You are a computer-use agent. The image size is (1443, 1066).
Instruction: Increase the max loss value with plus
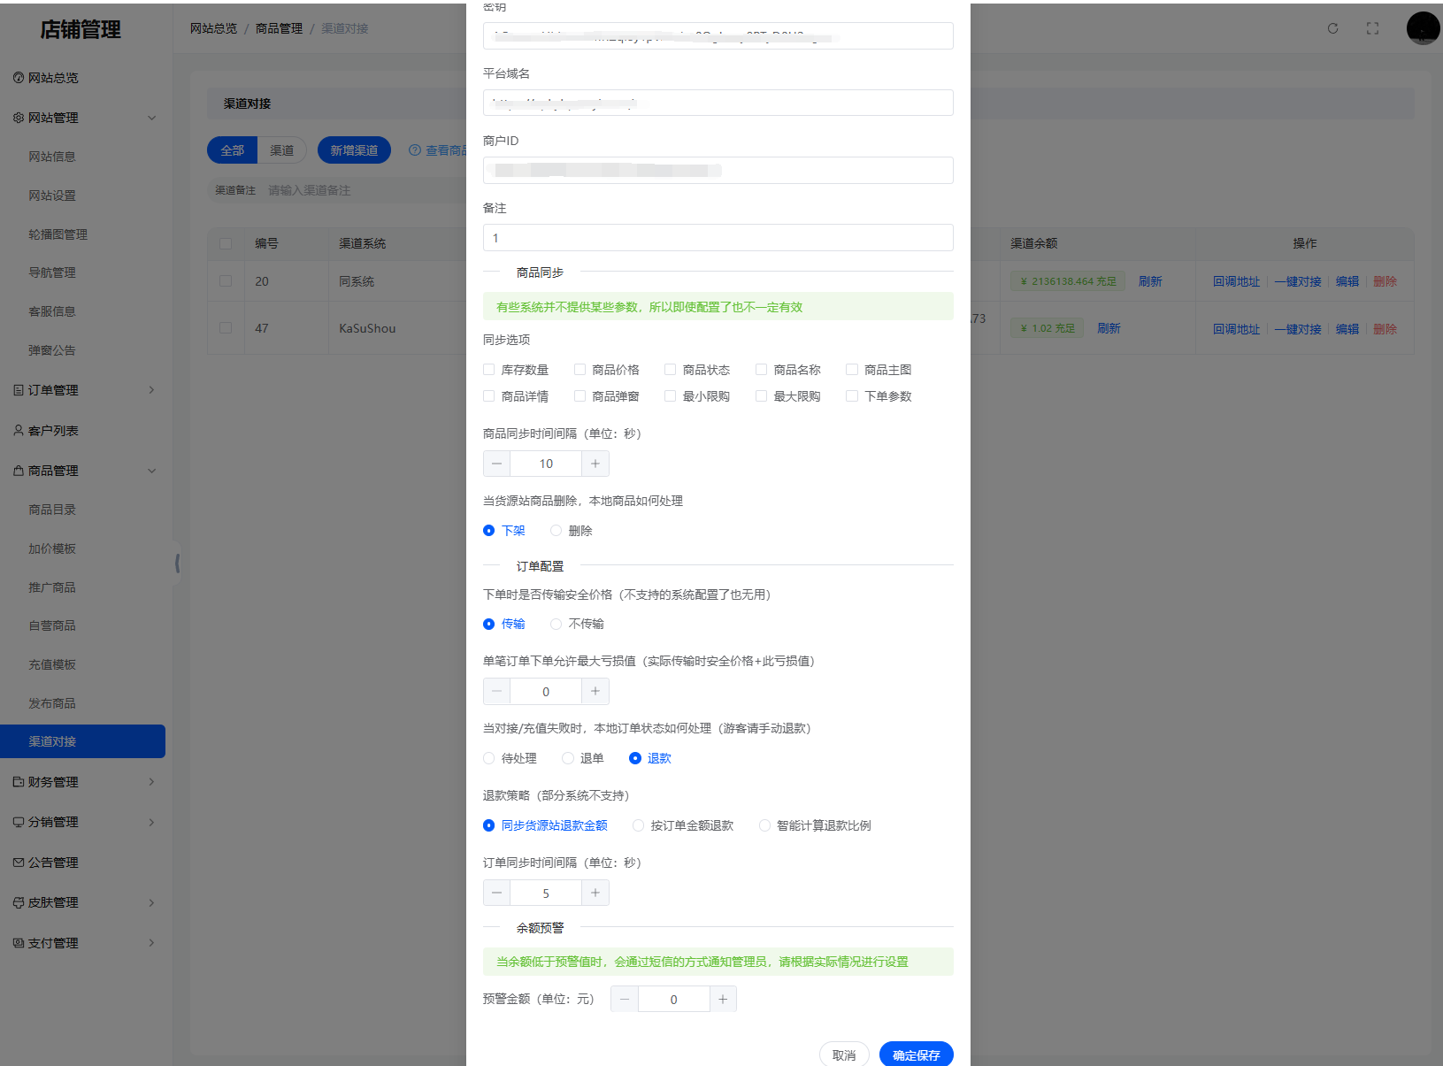[x=595, y=691]
